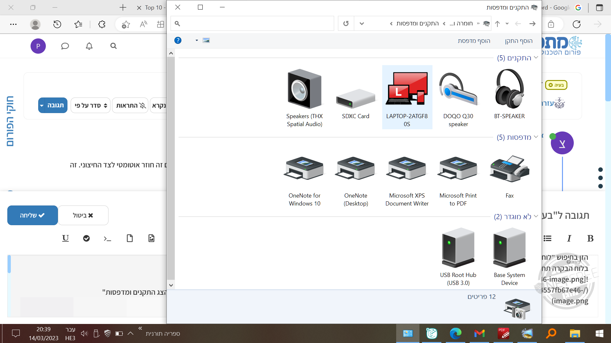The image size is (611, 343).
Task: Go up one folder level
Action: pos(497,24)
